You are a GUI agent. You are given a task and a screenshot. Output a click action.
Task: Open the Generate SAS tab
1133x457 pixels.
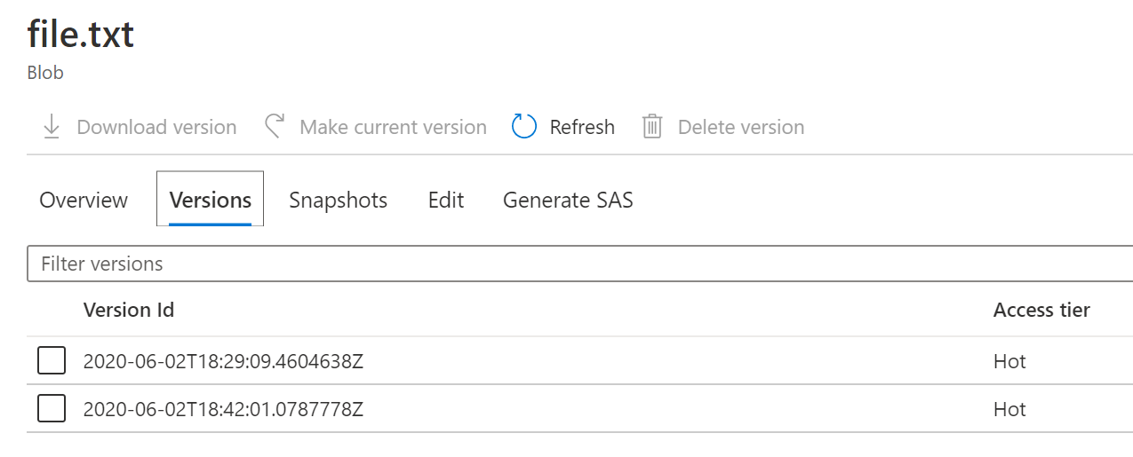[568, 200]
